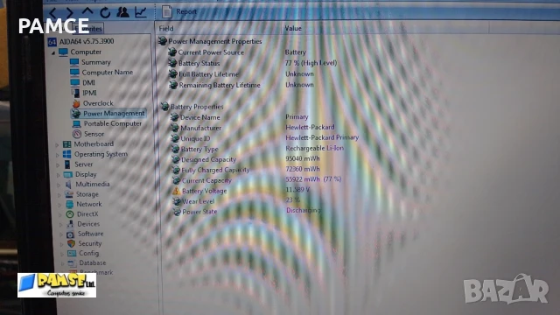Go up one level with Up arrow
The width and height of the screenshot is (560, 315).
[x=87, y=12]
